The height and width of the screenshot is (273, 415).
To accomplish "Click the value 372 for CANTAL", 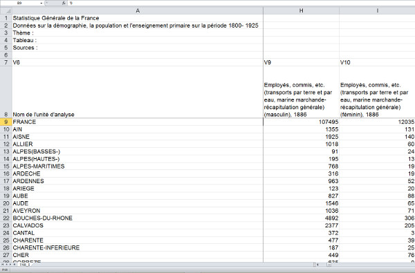I will 301,233.
